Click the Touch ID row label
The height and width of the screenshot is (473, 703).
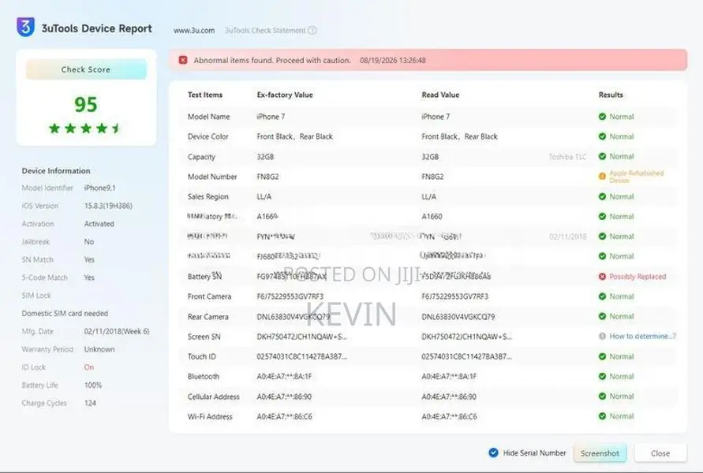click(x=202, y=356)
